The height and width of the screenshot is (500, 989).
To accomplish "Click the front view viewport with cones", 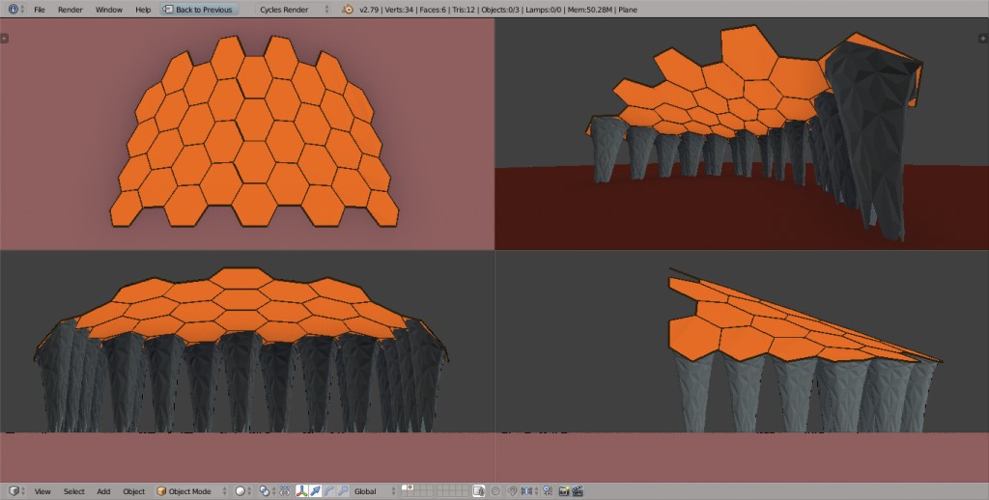I will [x=246, y=367].
